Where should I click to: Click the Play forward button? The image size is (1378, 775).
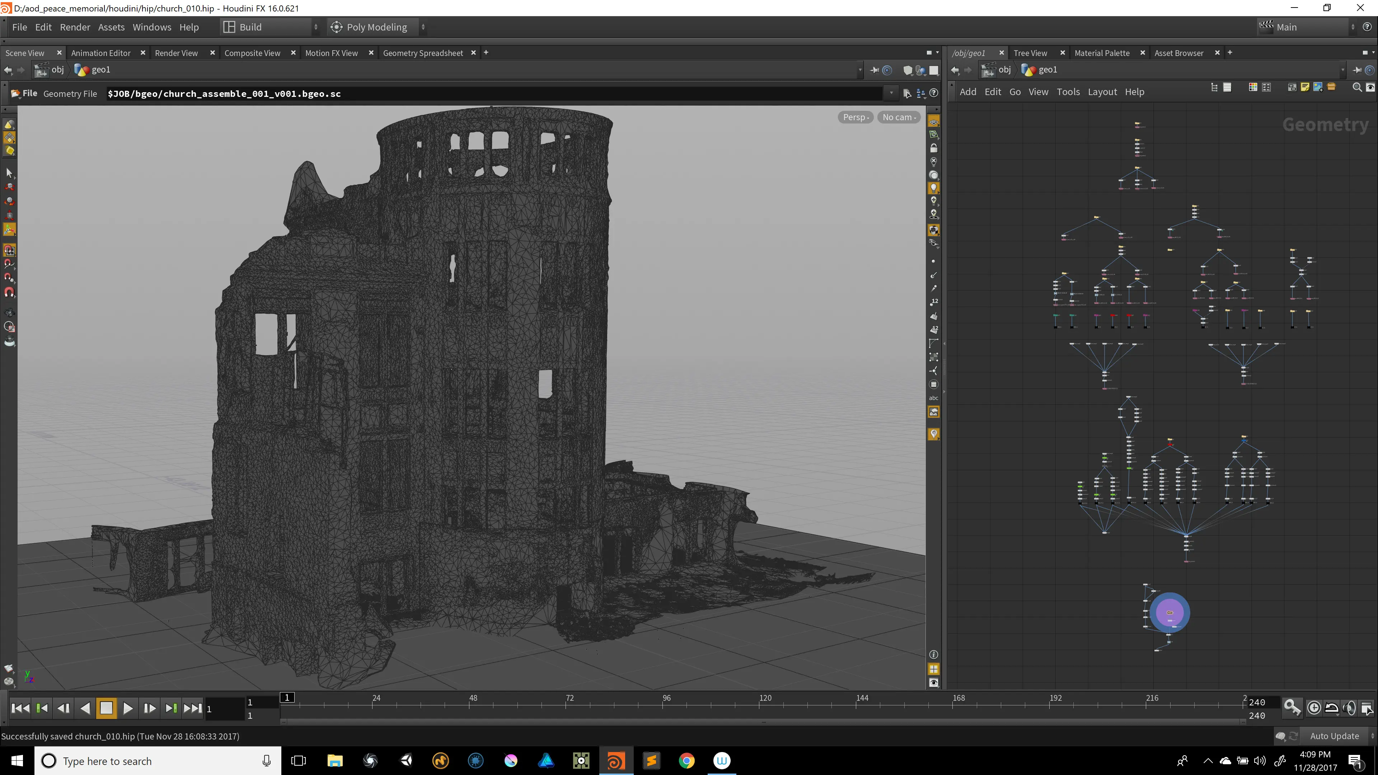point(128,708)
